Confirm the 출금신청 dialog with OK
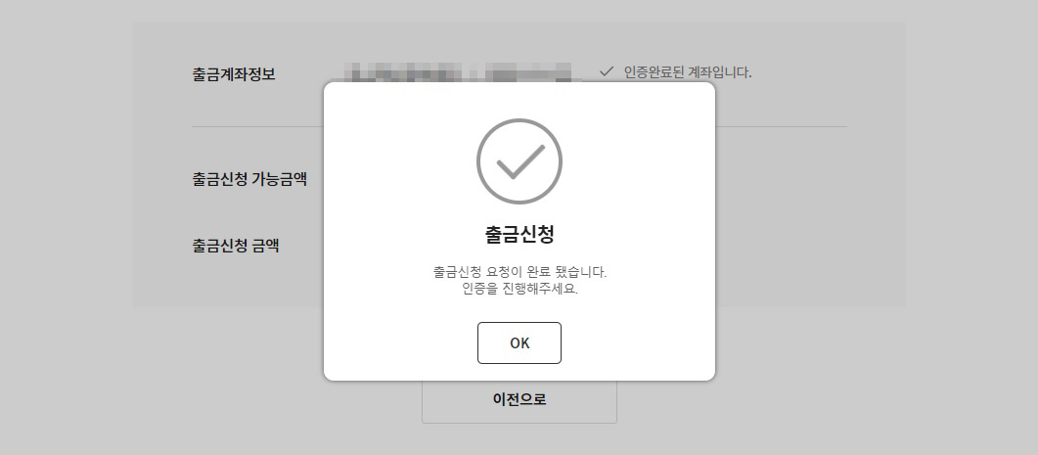1038x455 pixels. [x=519, y=343]
